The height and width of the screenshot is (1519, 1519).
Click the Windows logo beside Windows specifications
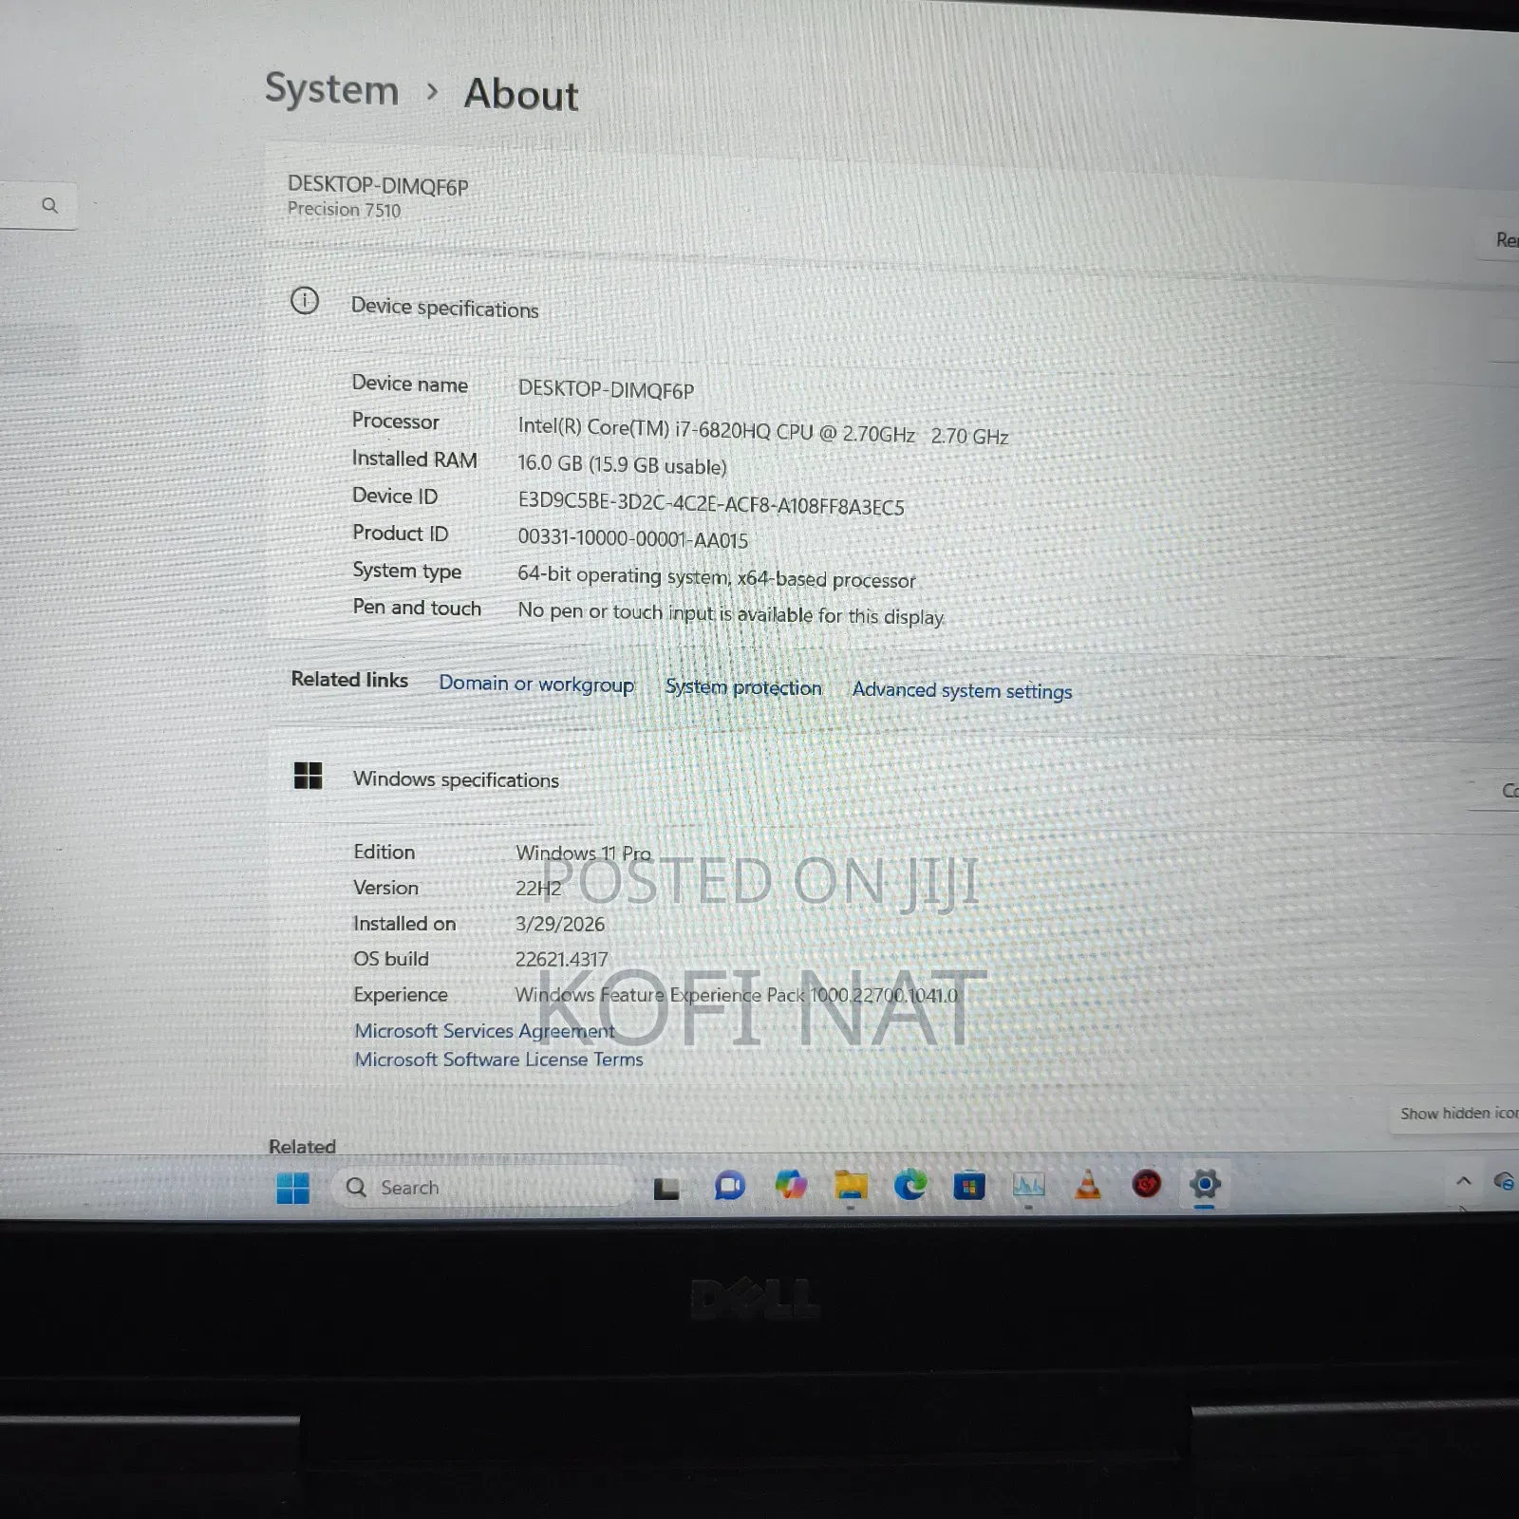click(308, 776)
